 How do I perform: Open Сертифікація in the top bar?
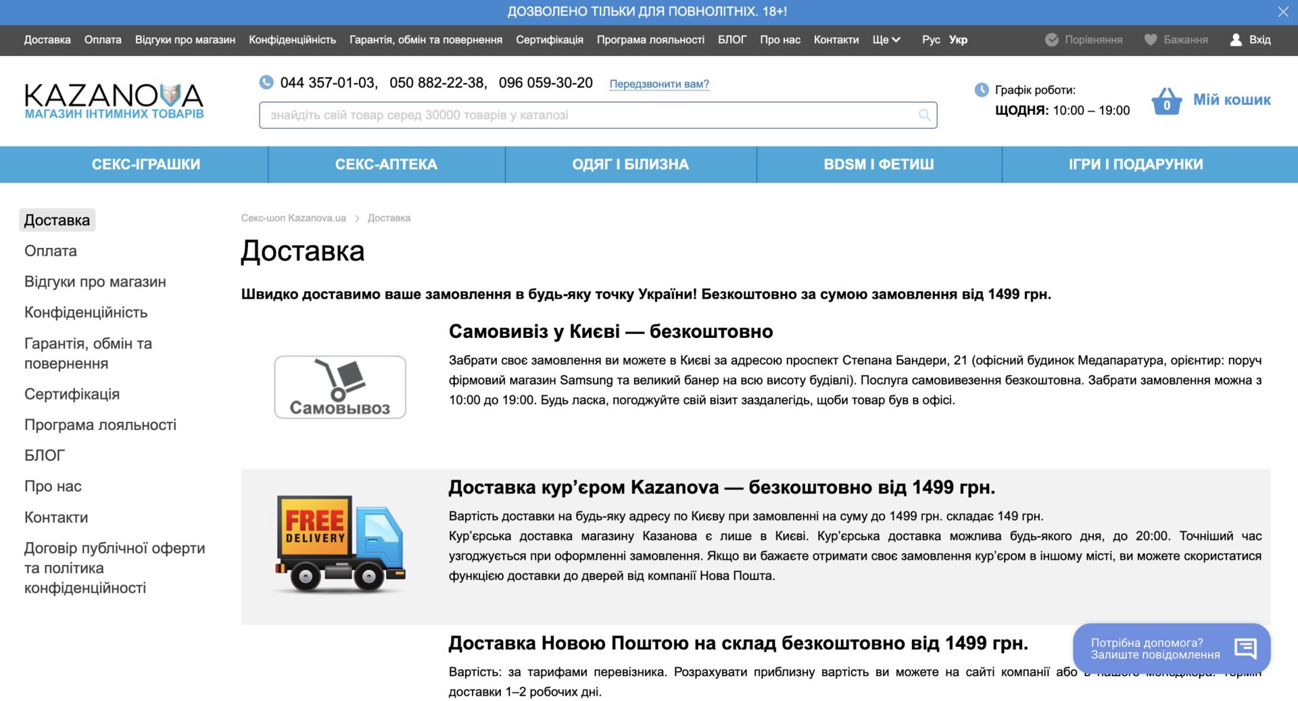coord(550,40)
